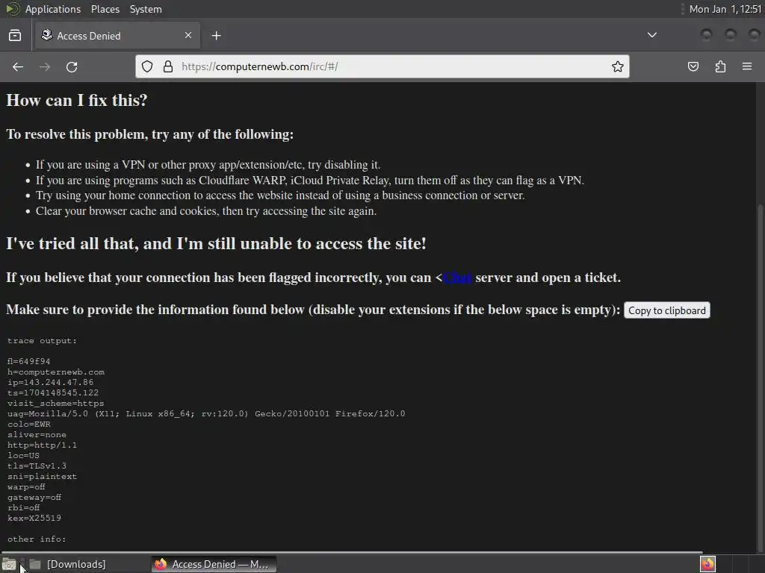
Task: Open the Places menu
Action: 105,9
